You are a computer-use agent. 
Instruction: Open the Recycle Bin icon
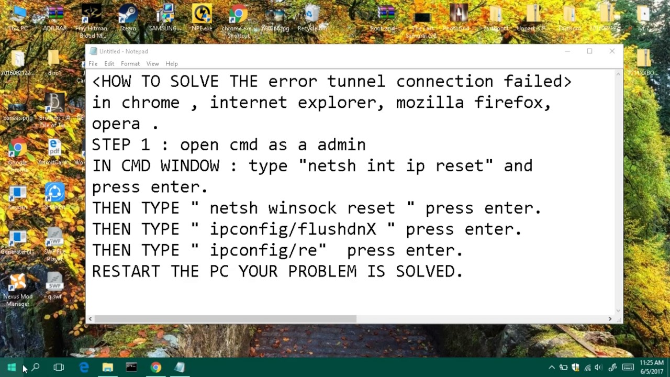pos(312,18)
